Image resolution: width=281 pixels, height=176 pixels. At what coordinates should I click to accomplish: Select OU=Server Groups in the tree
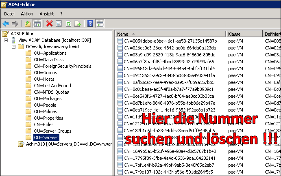[52, 131]
